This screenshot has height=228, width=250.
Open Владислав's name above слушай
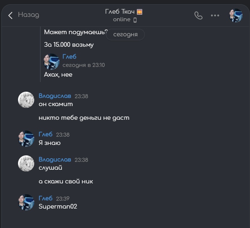pyautogui.click(x=55, y=160)
